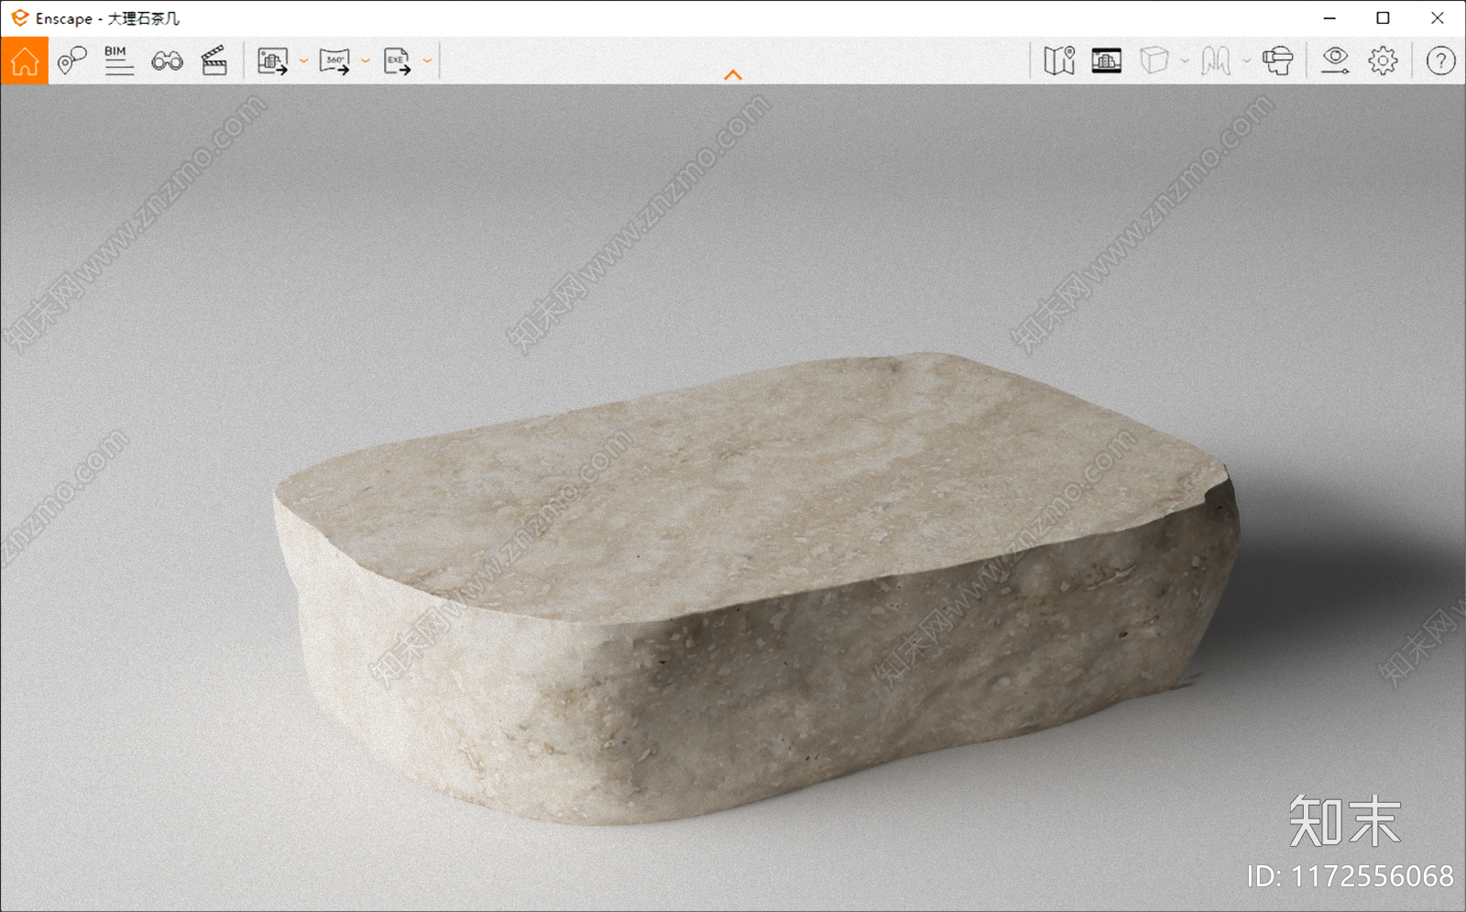Click the cube view mode icon
The image size is (1466, 912).
[1154, 61]
